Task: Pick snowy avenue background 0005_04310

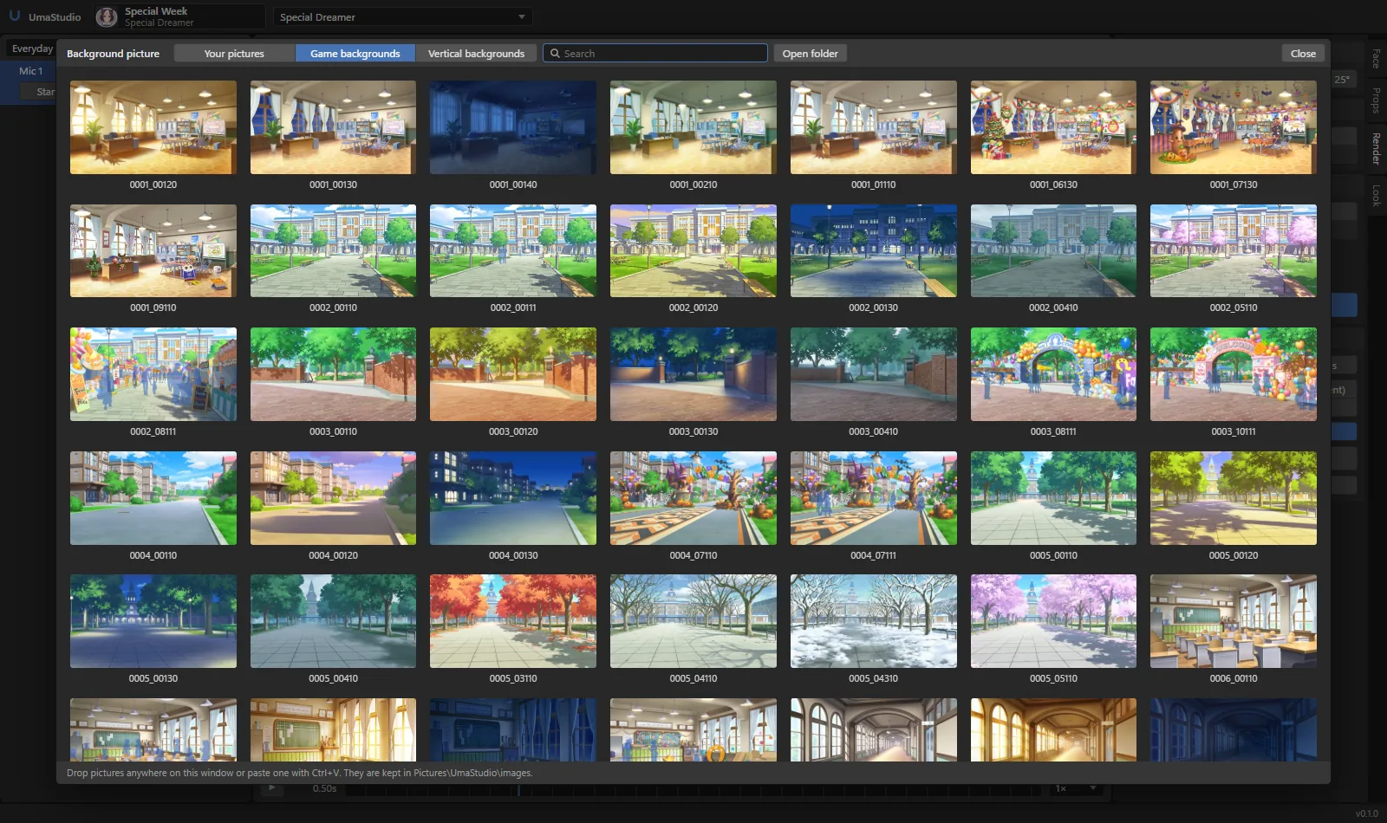Action: [873, 621]
